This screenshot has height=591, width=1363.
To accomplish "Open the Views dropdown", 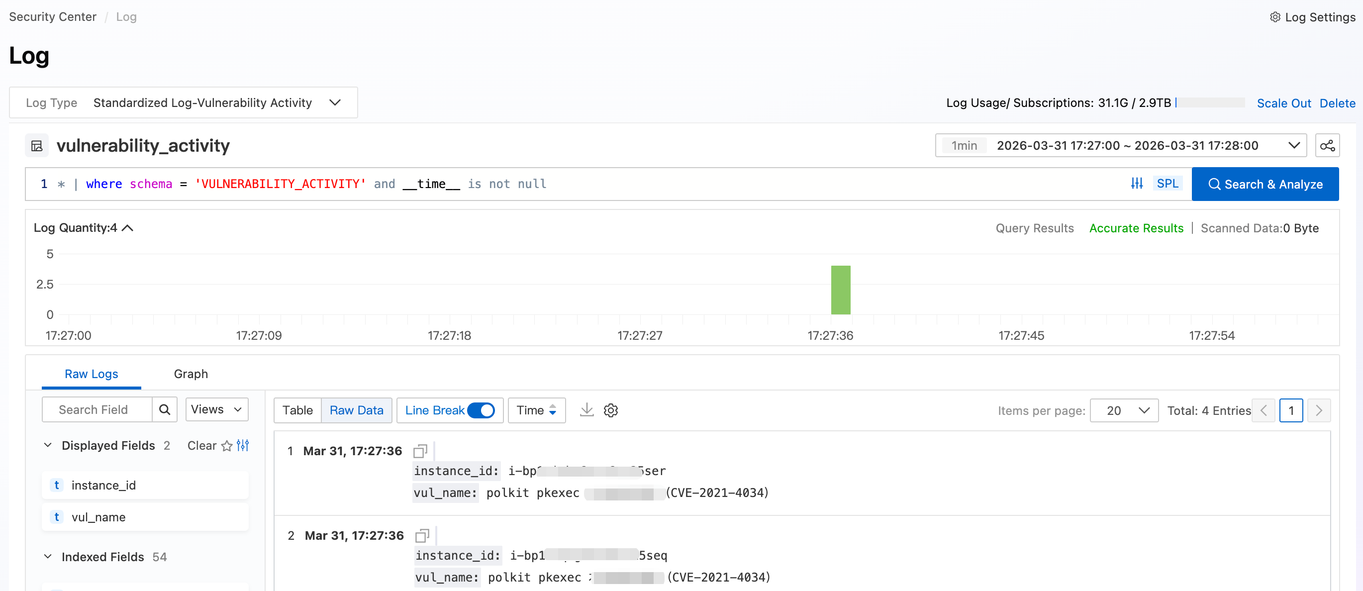I will [216, 409].
